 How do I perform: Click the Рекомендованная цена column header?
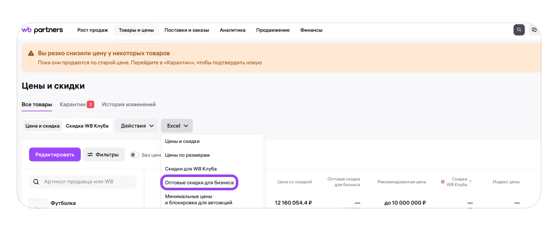401,182
